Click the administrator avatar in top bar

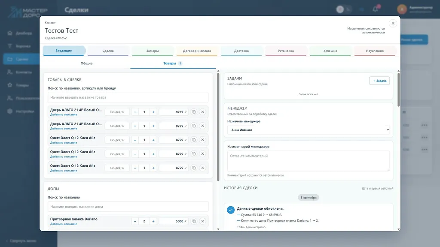pos(402,9)
